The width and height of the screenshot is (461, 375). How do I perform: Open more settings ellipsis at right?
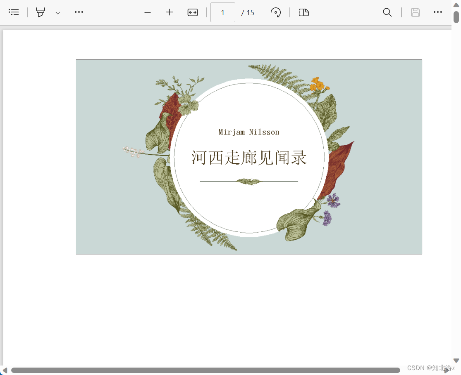(438, 12)
